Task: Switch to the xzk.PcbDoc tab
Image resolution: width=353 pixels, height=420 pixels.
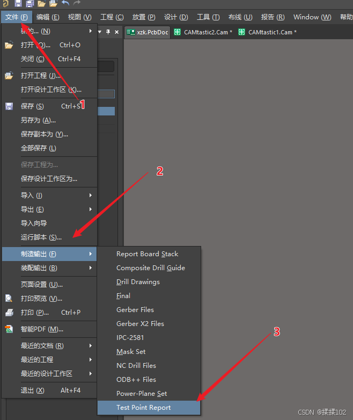Action: coord(148,32)
